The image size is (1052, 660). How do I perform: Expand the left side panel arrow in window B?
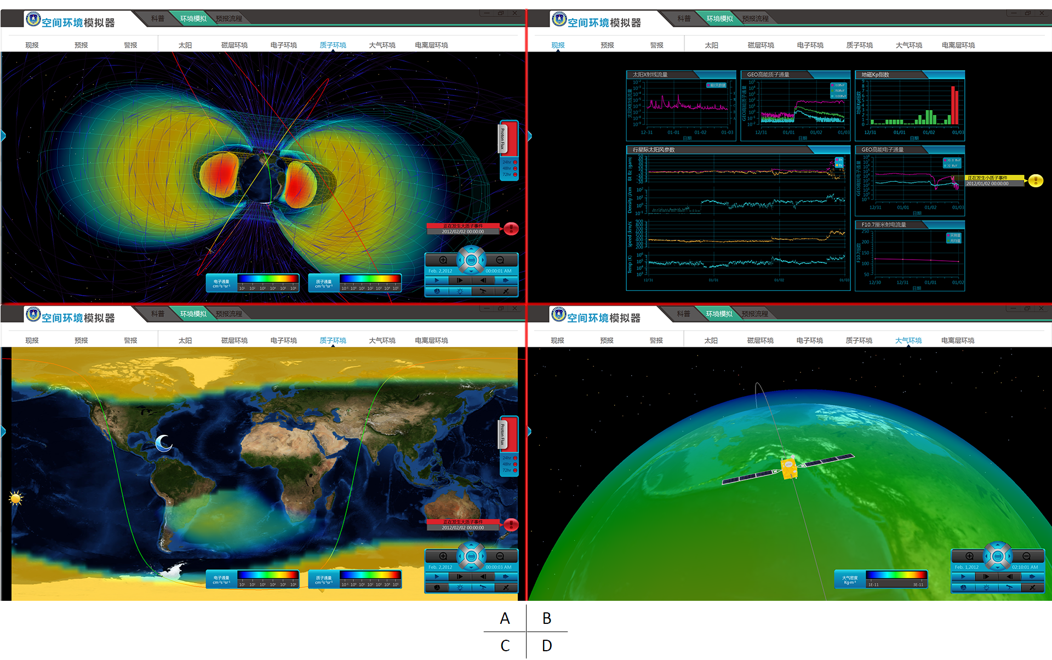click(x=529, y=135)
